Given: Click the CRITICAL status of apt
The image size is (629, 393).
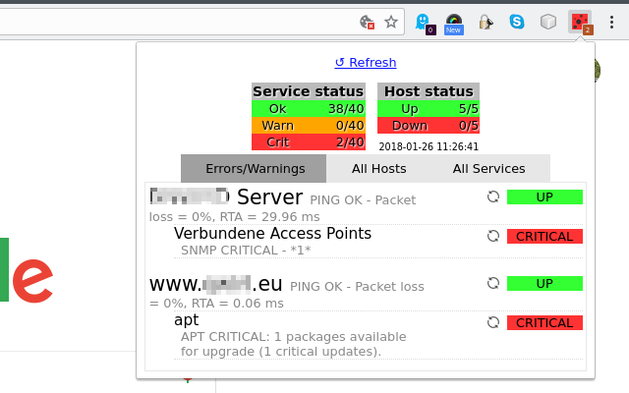Looking at the screenshot, I should coord(544,323).
